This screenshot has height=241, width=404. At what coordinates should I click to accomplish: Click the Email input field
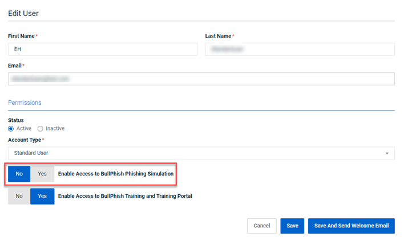coord(201,79)
